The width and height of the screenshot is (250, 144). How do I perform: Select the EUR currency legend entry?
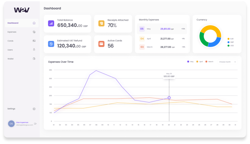pyautogui.click(x=231, y=39)
